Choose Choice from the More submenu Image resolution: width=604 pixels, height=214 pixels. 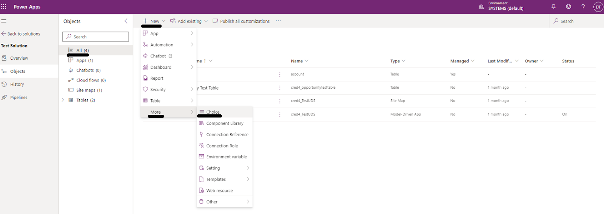click(225, 112)
